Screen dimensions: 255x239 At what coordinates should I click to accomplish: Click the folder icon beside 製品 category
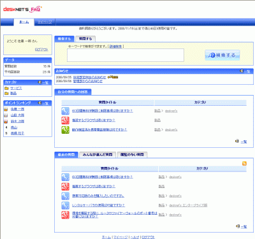coord(6,93)
